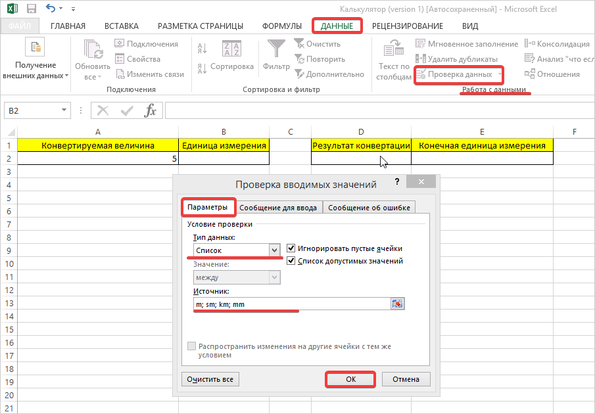Click the Save icon in quick access toolbar
Viewport: 595px width, 414px height.
31,9
